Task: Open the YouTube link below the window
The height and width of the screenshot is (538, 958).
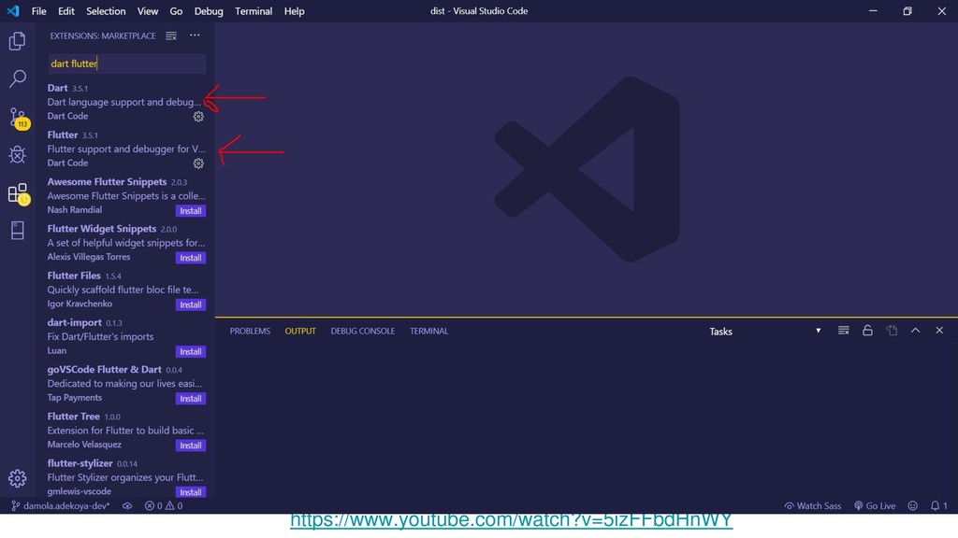Action: [511, 519]
